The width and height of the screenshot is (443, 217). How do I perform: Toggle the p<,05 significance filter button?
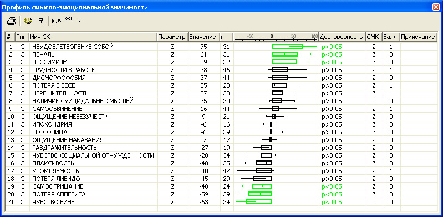[56, 21]
